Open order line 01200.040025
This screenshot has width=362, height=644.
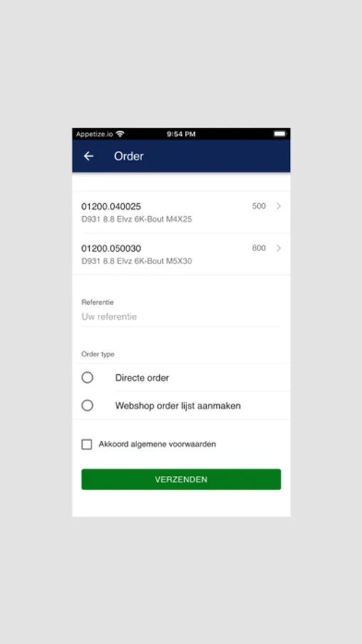pyautogui.click(x=181, y=213)
